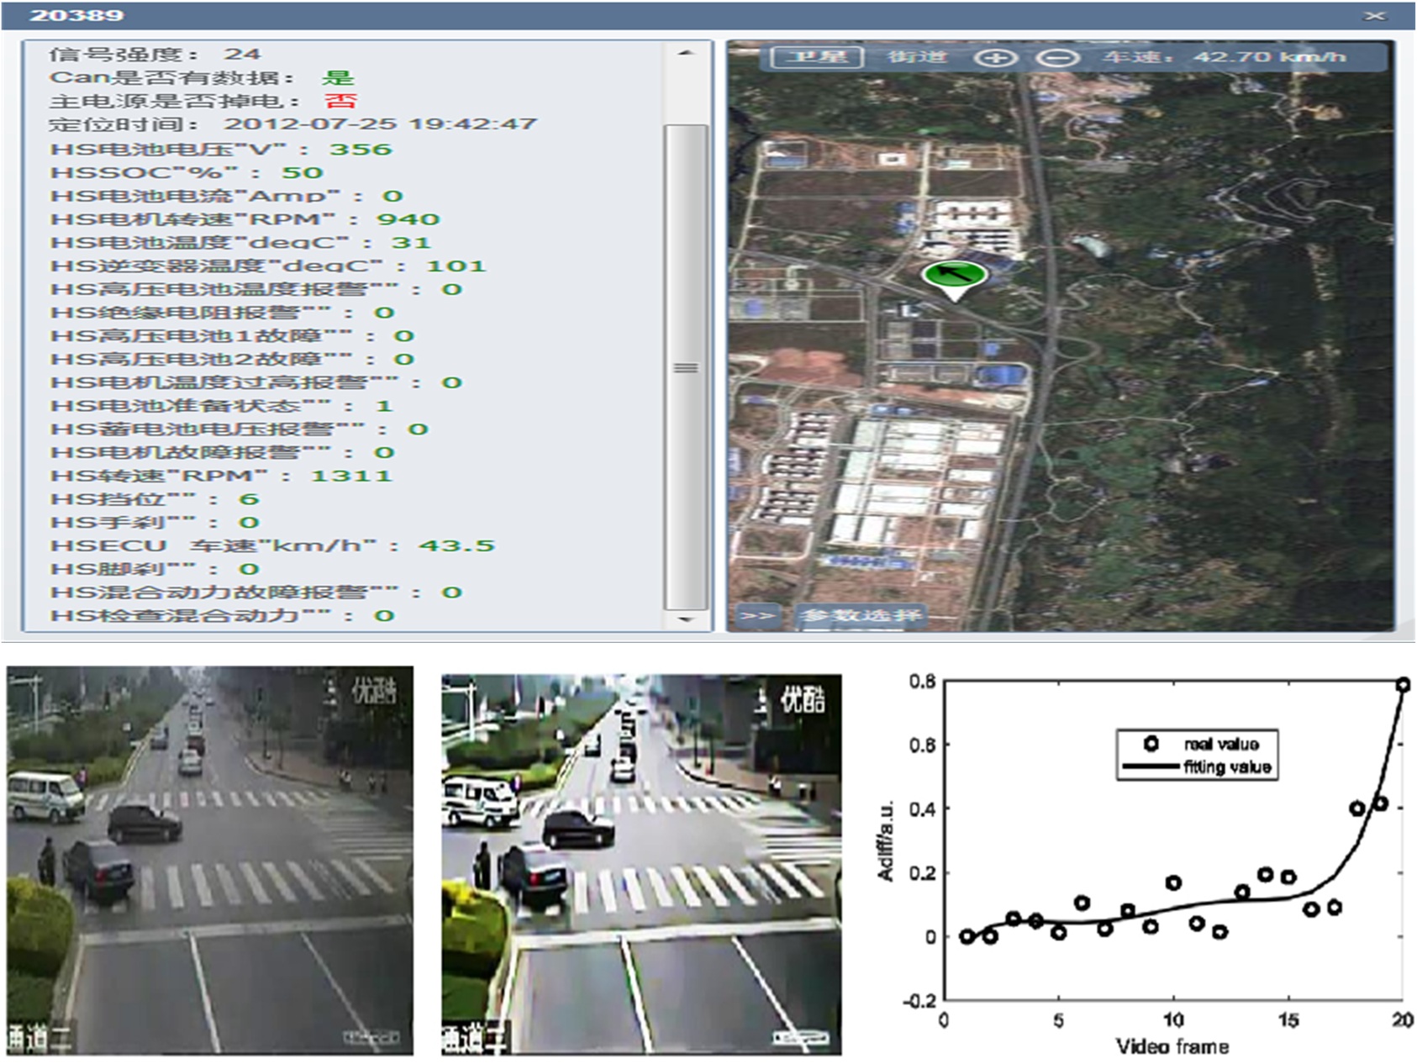Select the HS电池电压 row showing 356

(x=221, y=150)
